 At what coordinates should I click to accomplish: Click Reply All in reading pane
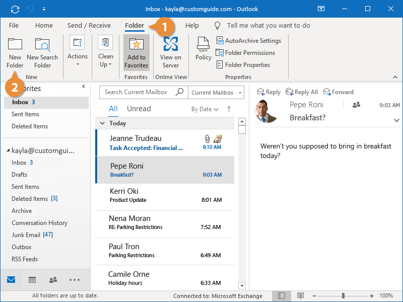(301, 92)
